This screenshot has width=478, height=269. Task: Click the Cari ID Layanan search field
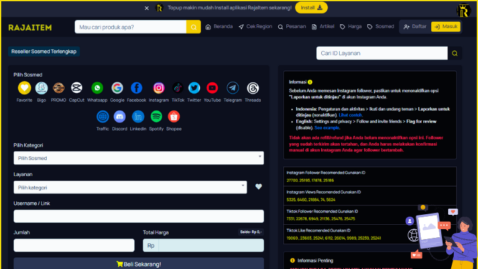(382, 54)
